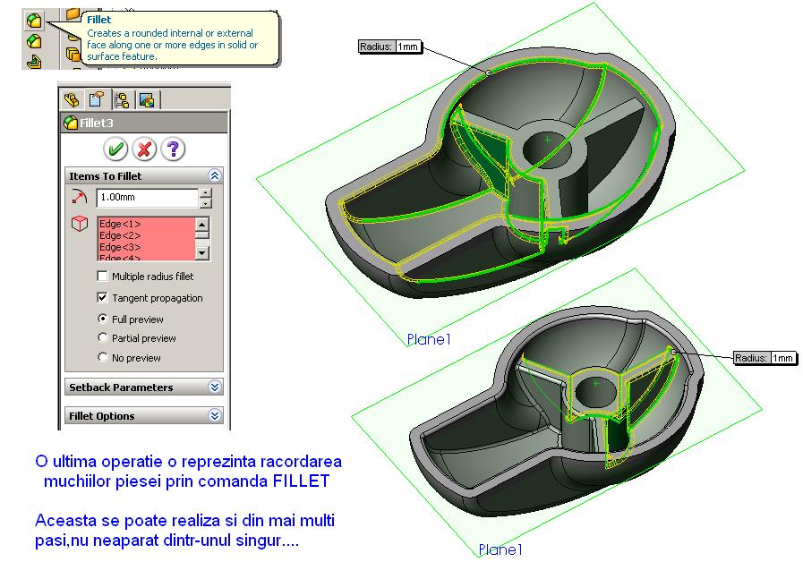Click Plane1 label of lower model
Image resolution: width=803 pixels, height=579 pixels.
(500, 549)
